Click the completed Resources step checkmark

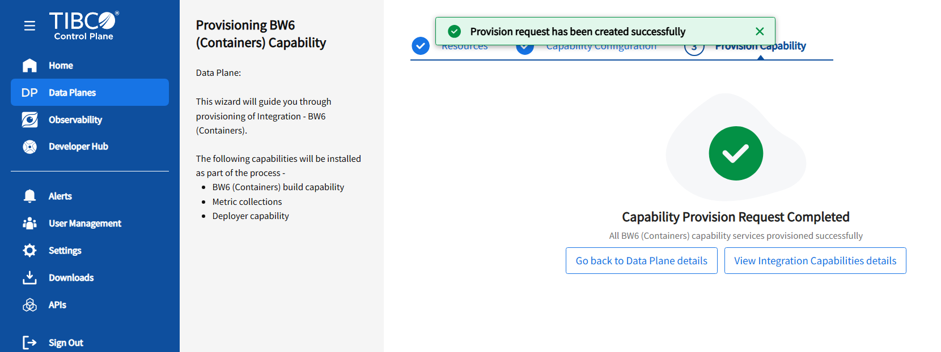pos(421,46)
